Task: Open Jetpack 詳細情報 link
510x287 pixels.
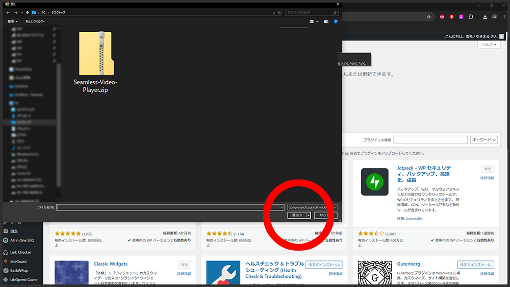Action: (487, 178)
